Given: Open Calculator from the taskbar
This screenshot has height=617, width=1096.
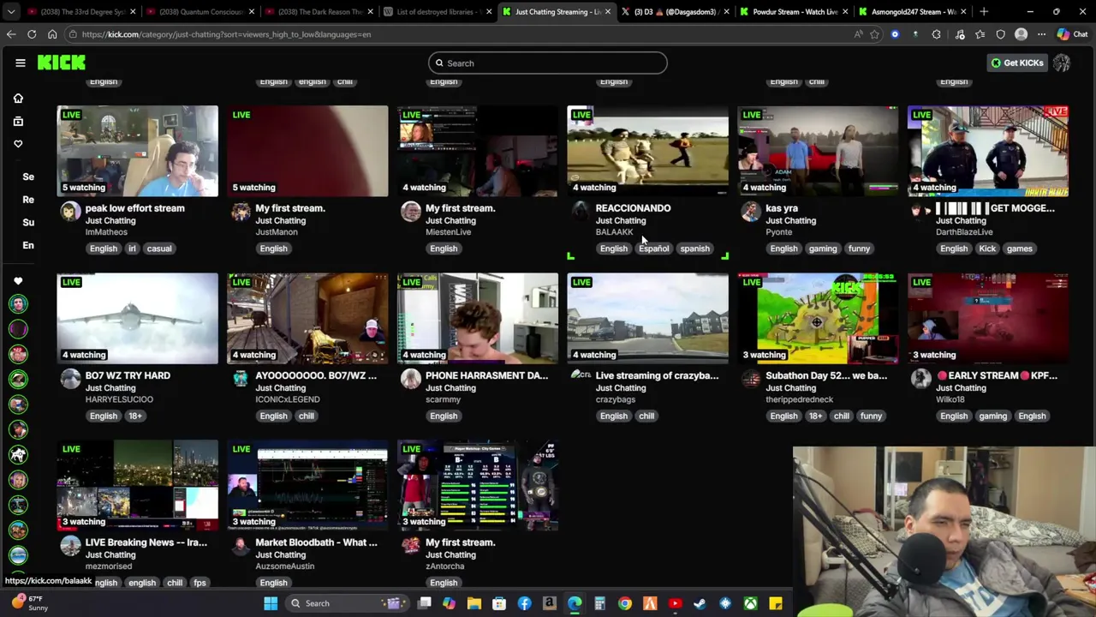Looking at the screenshot, I should (x=600, y=603).
